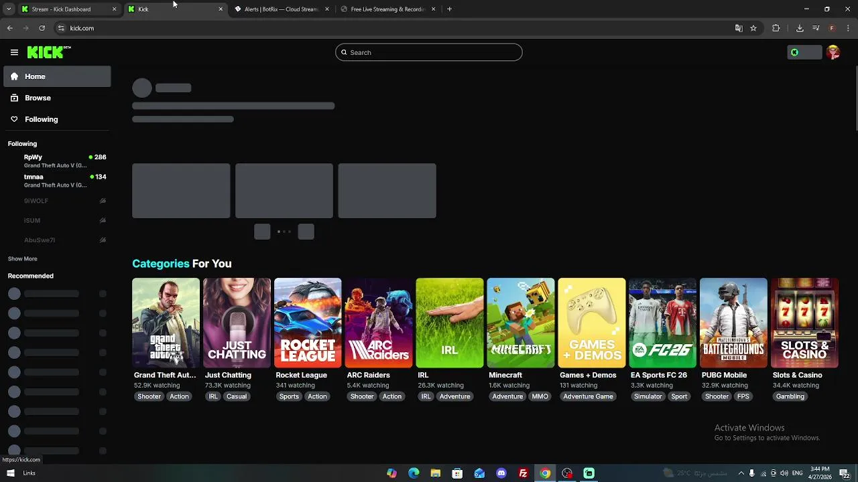The image size is (858, 482).
Task: Click the Shooter tag under Grand Theft Auto
Action: click(149, 396)
